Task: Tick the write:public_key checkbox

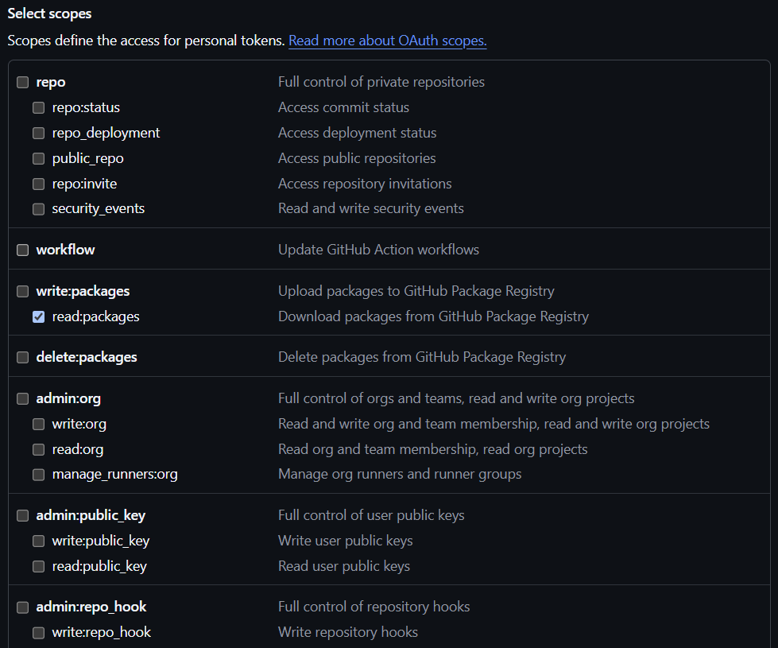Action: tap(39, 541)
